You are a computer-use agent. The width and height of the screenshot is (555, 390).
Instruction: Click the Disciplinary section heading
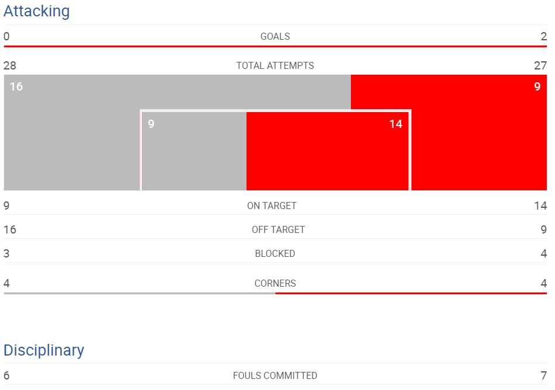tap(44, 350)
